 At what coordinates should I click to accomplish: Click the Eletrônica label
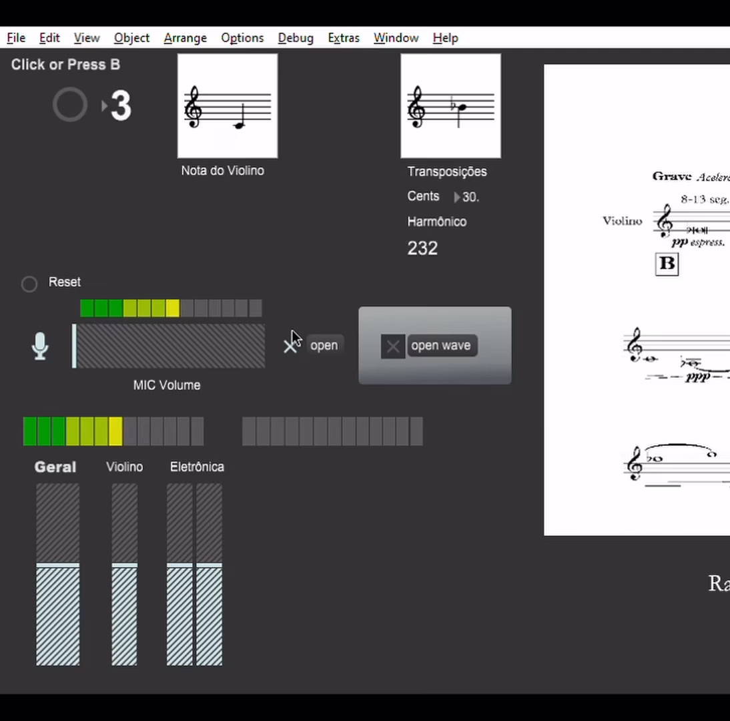(x=197, y=467)
